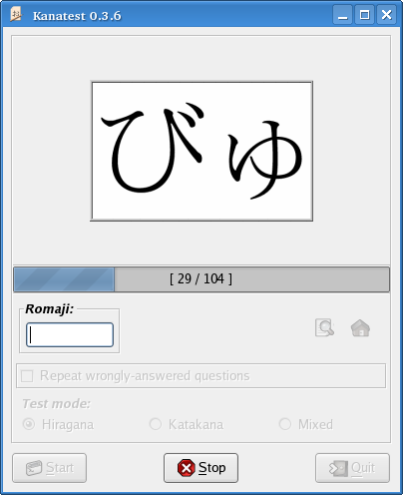Focus the Romaji answer input field
This screenshot has height=495, width=403.
point(70,334)
